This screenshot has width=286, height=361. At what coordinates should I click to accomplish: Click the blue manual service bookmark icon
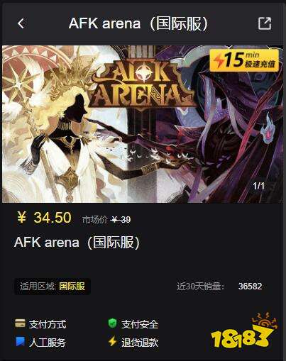[20, 342]
